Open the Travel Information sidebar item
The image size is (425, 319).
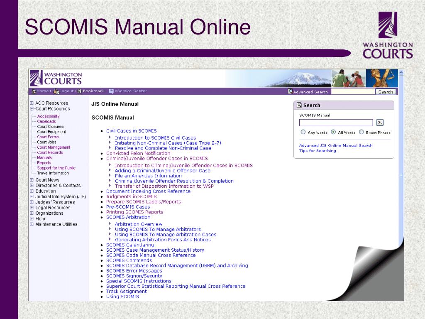click(53, 173)
